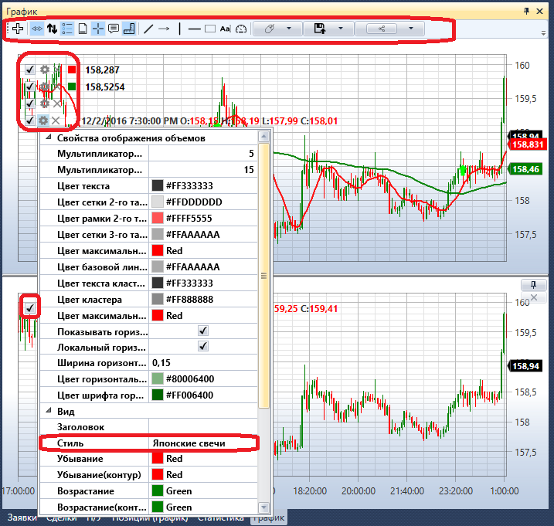Click the 'Убывание' Red color swatch

(x=157, y=458)
